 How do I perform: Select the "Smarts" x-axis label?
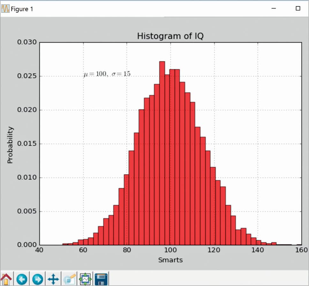(170, 260)
